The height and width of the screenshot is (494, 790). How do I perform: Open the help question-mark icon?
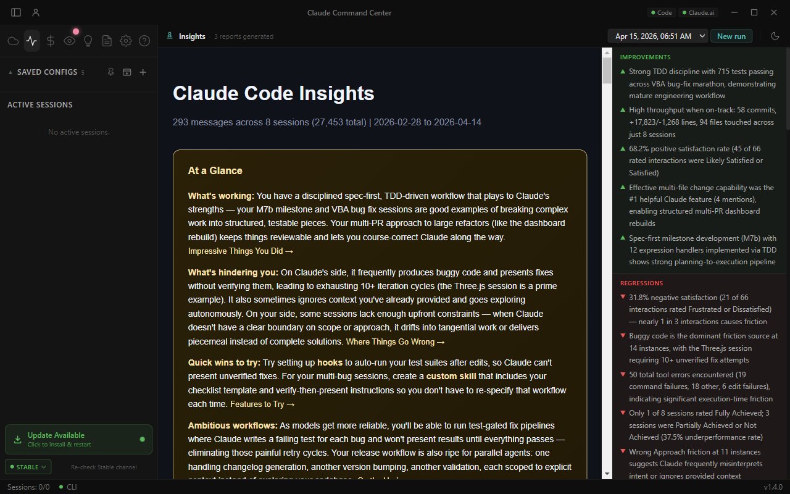pos(144,41)
